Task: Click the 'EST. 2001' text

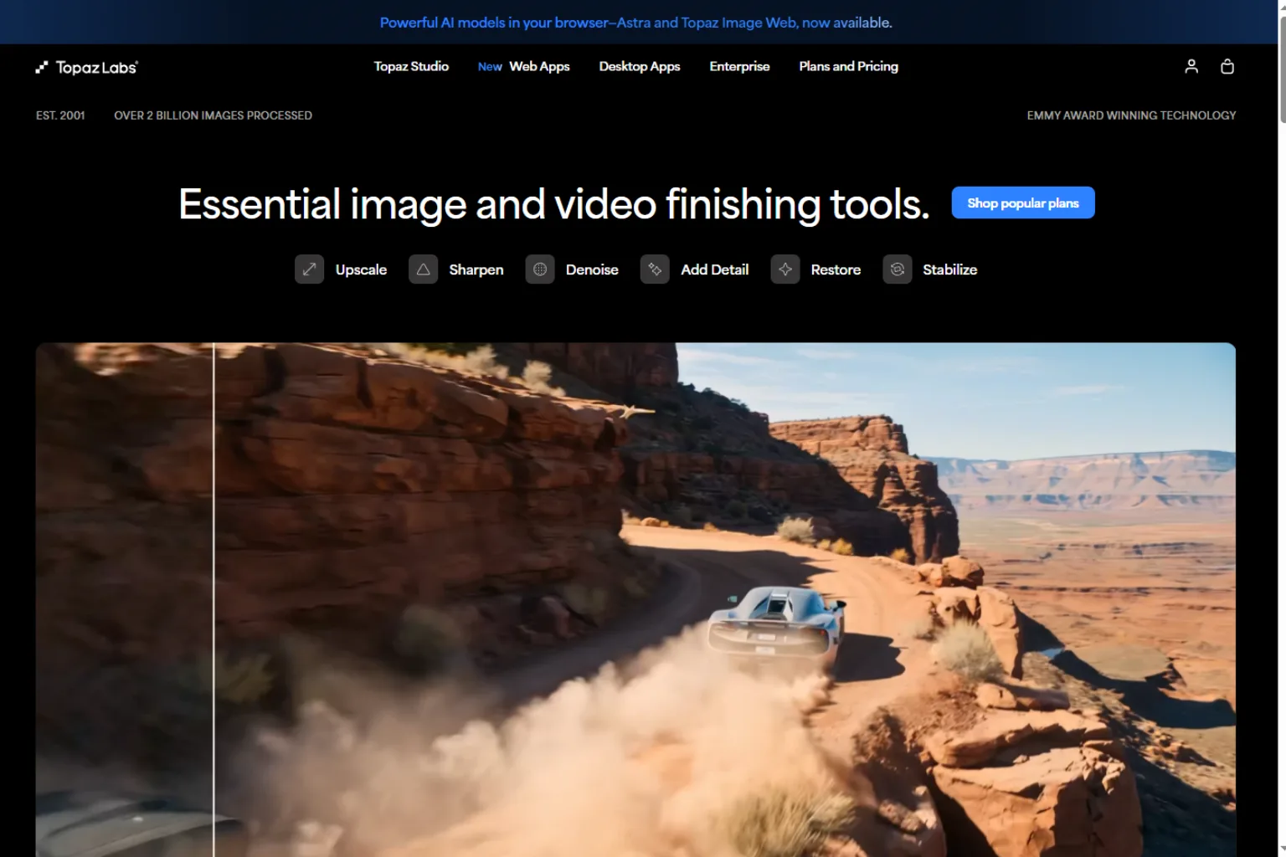Action: pos(60,115)
